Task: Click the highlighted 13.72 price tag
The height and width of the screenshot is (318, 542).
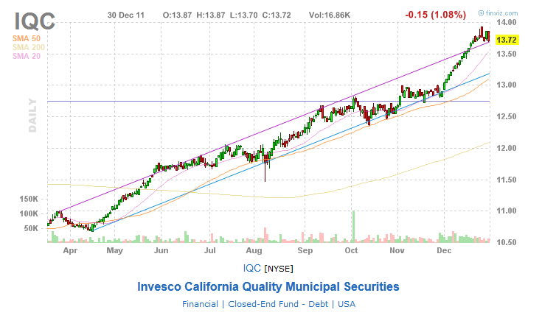Action: pos(507,40)
